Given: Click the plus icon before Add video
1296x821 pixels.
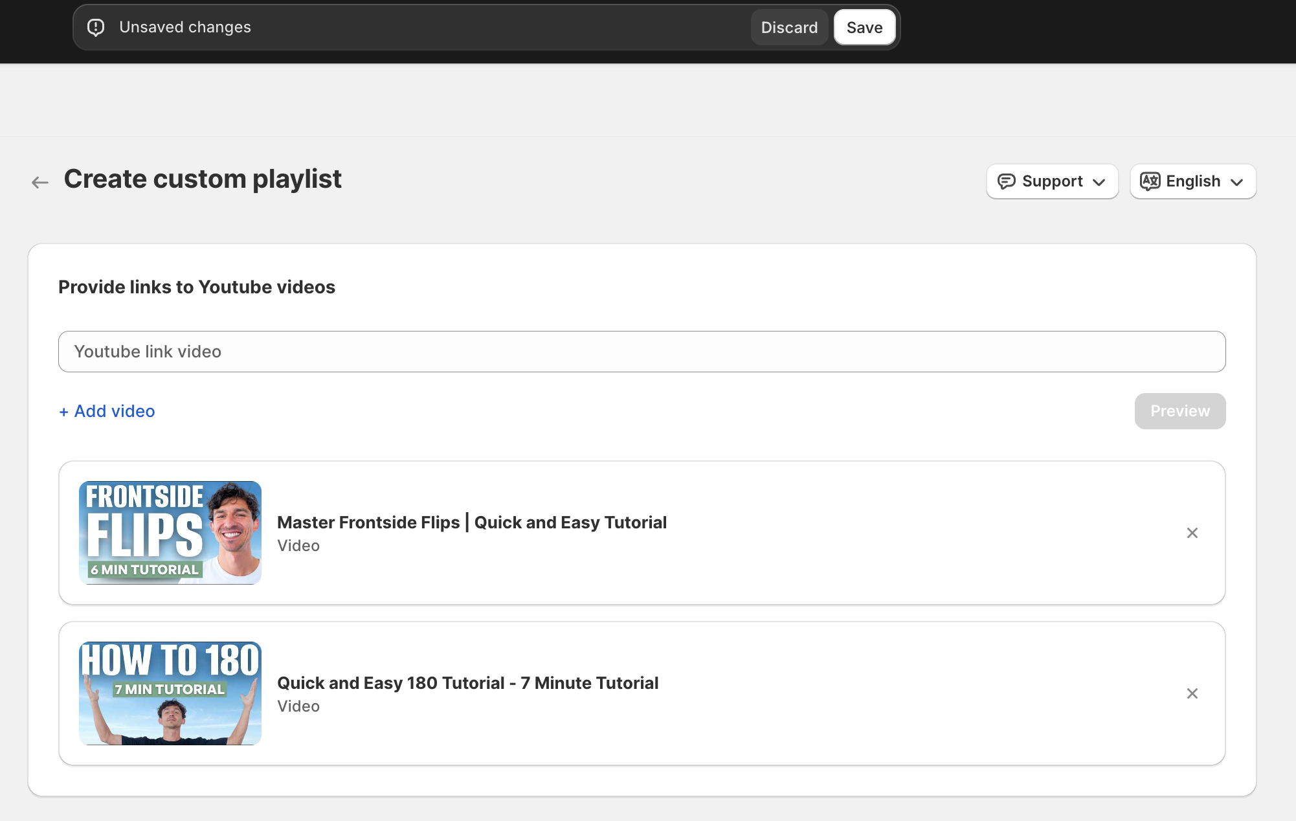Looking at the screenshot, I should pos(63,412).
